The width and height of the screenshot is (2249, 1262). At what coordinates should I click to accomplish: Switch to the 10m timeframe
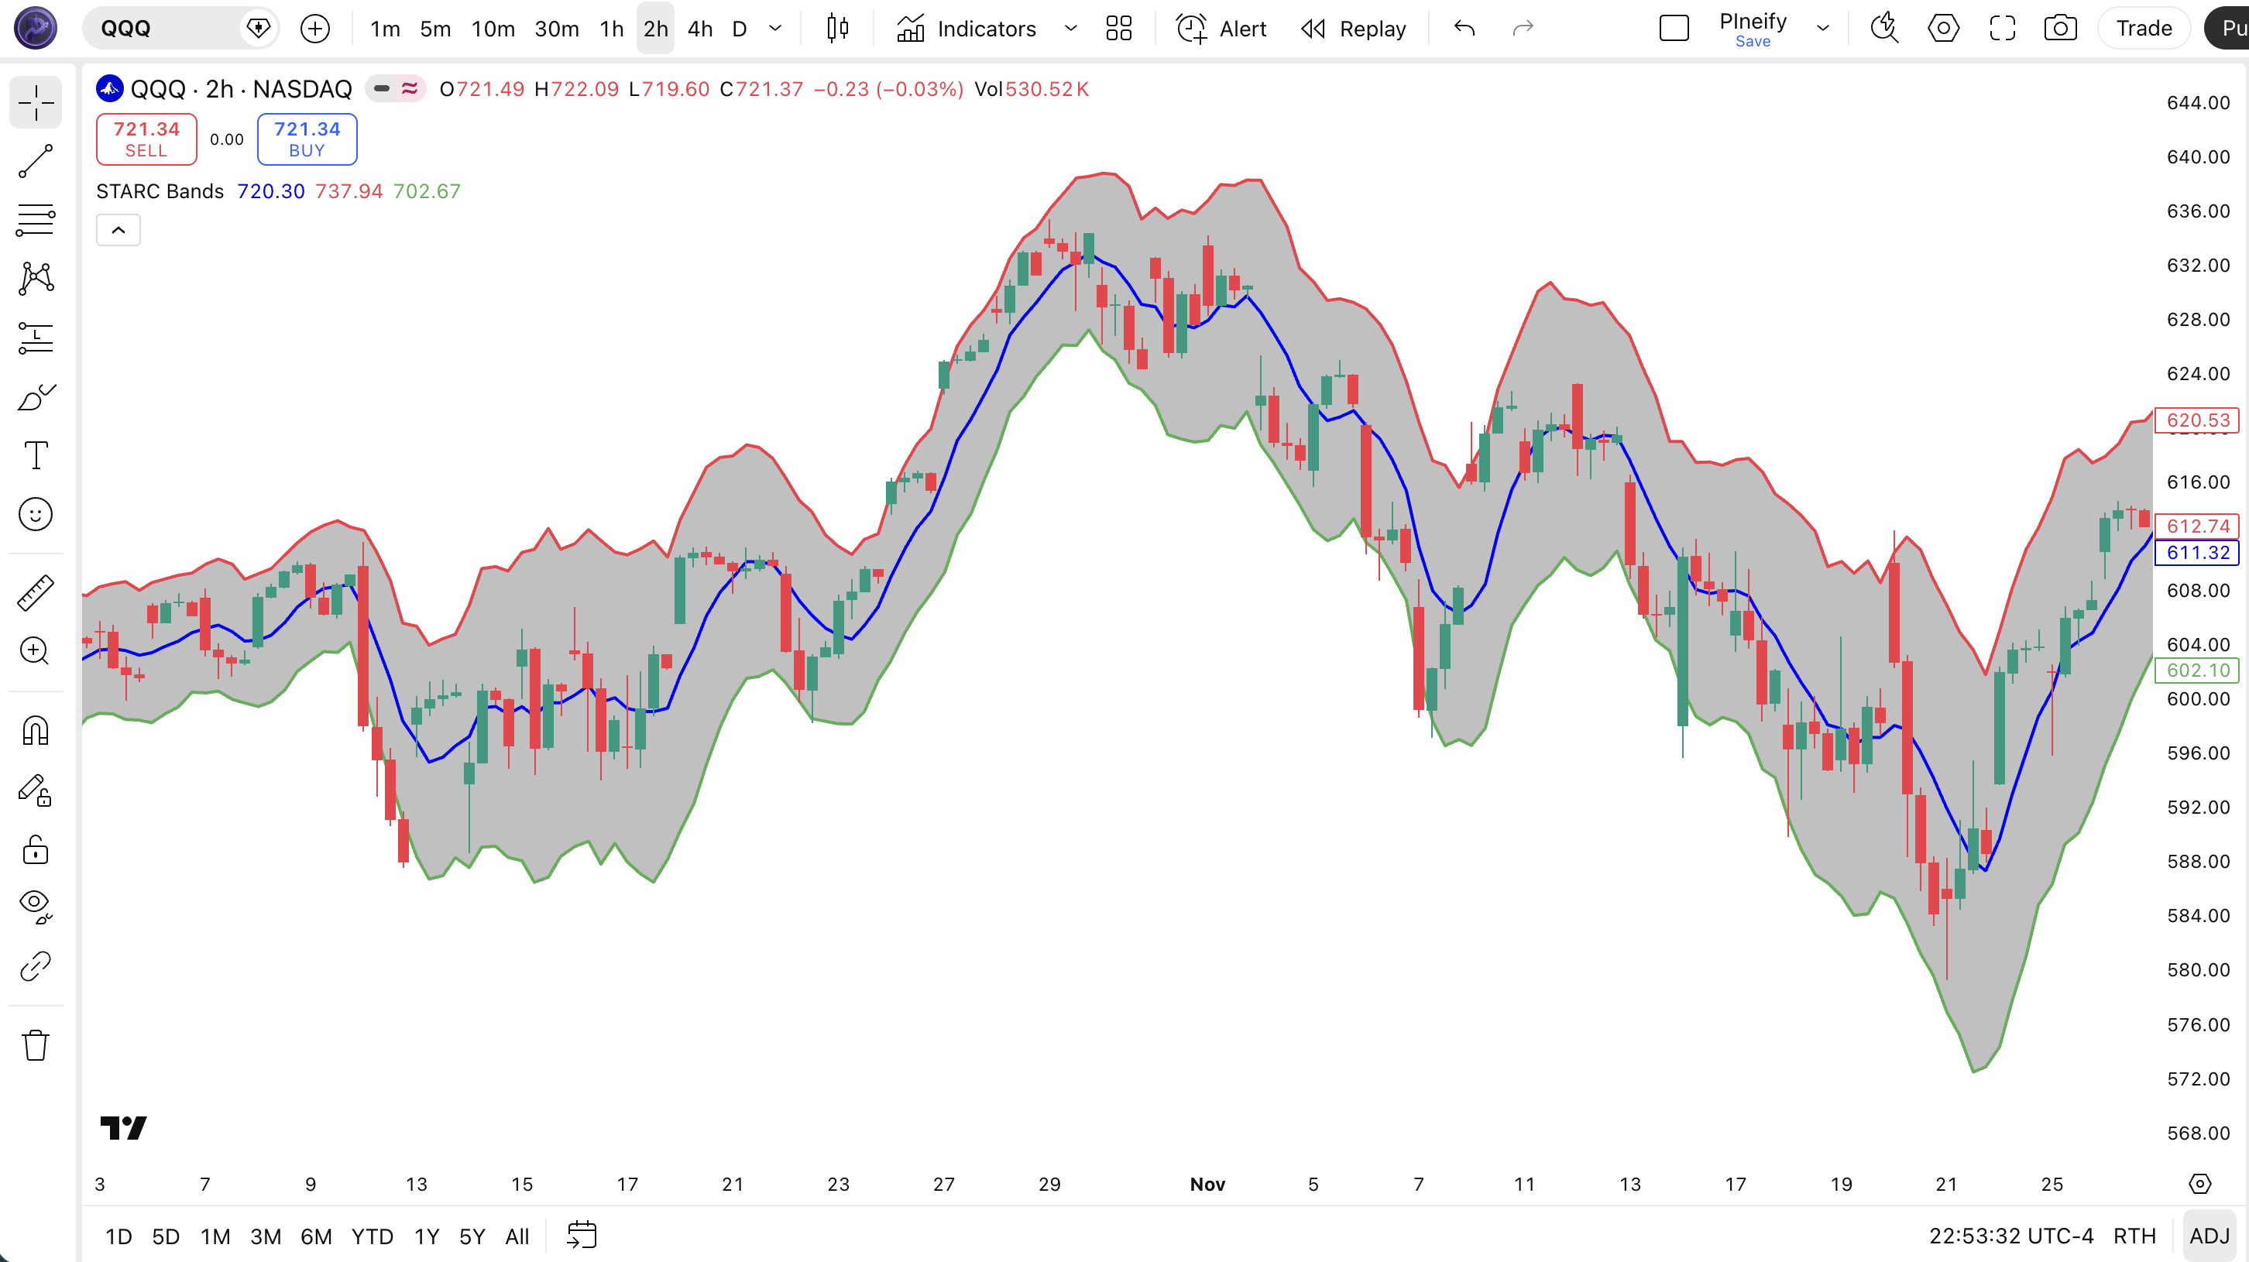[x=493, y=29]
